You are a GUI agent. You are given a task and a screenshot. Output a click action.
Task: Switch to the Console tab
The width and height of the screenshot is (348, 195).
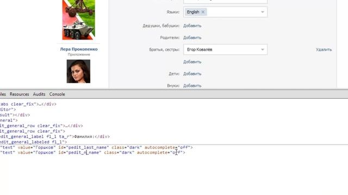pyautogui.click(x=57, y=94)
